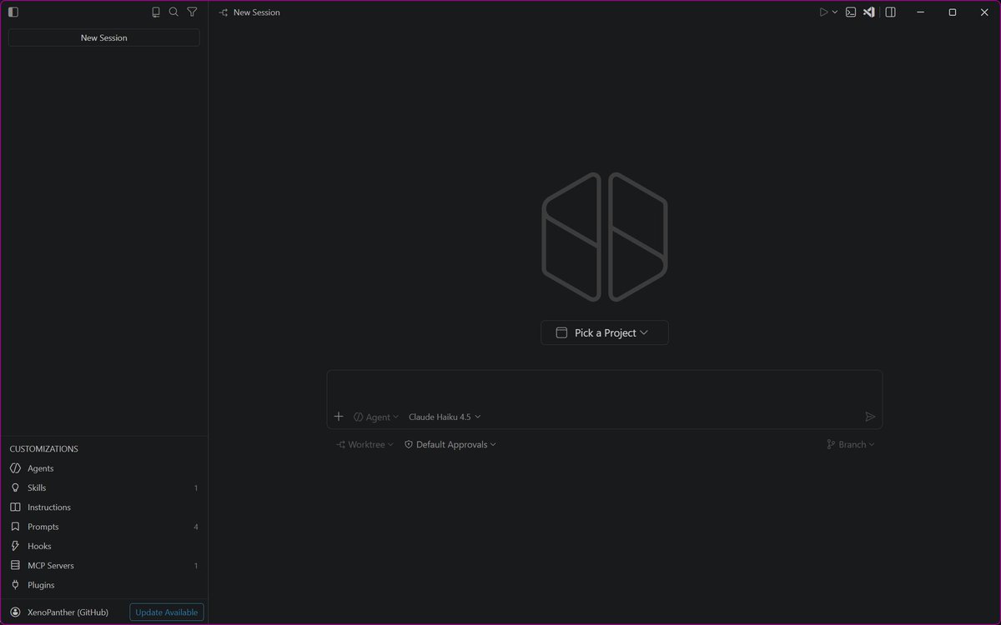
Task: Open the Agent mode dropdown
Action: point(375,417)
